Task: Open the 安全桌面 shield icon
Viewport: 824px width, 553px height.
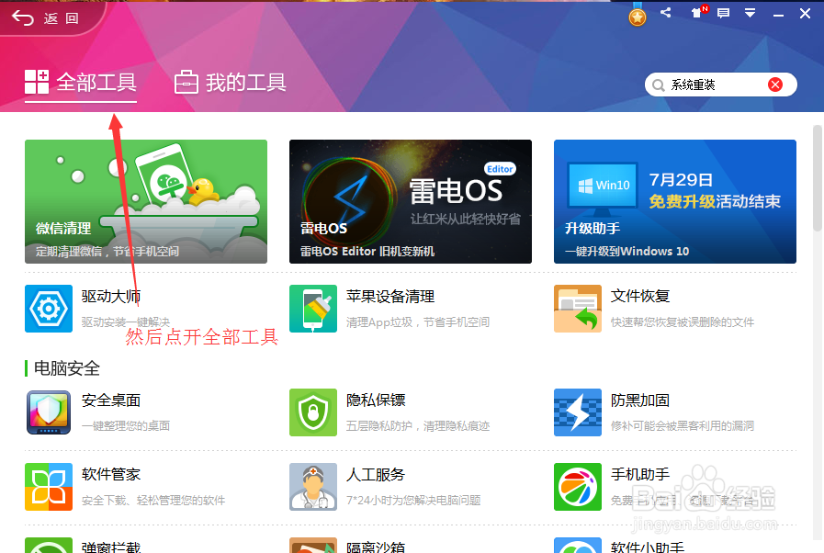Action: [49, 412]
